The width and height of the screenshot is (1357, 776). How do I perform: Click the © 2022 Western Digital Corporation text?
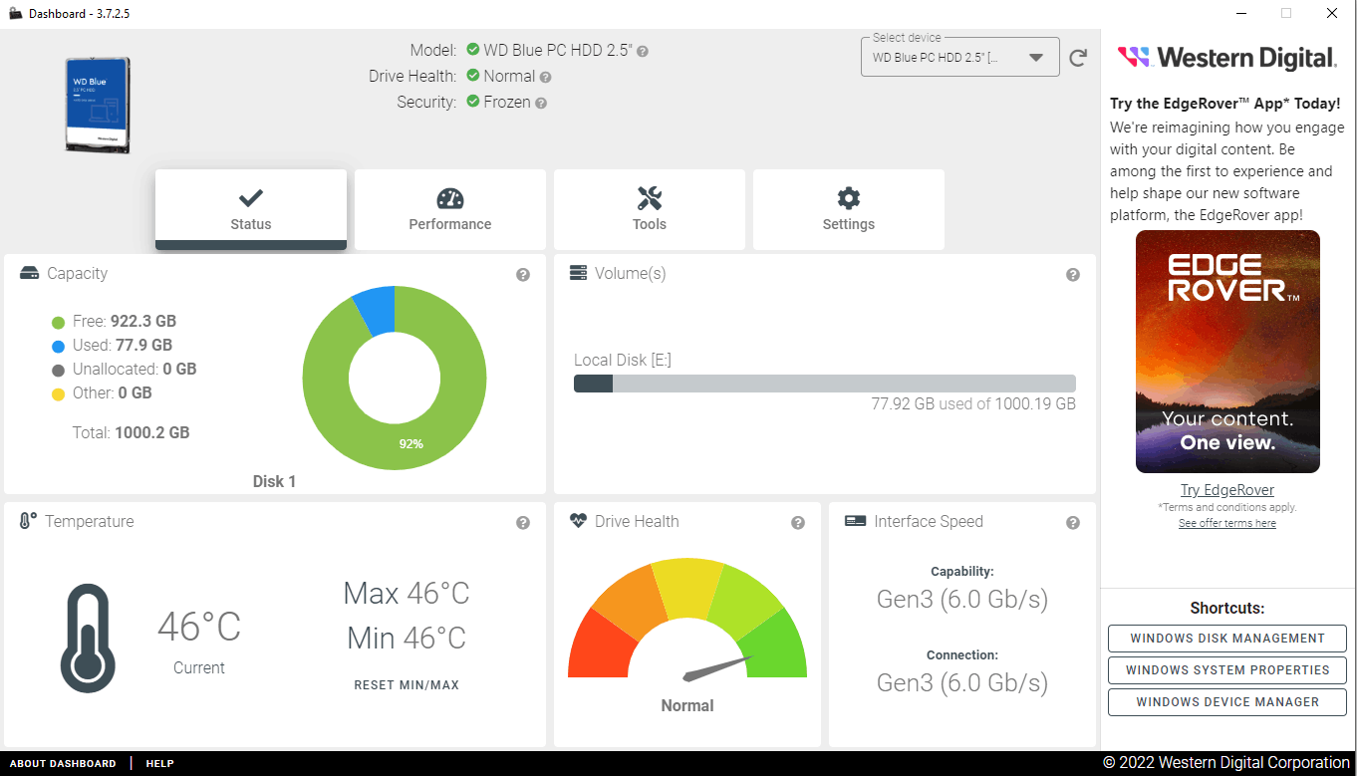[x=1226, y=763]
